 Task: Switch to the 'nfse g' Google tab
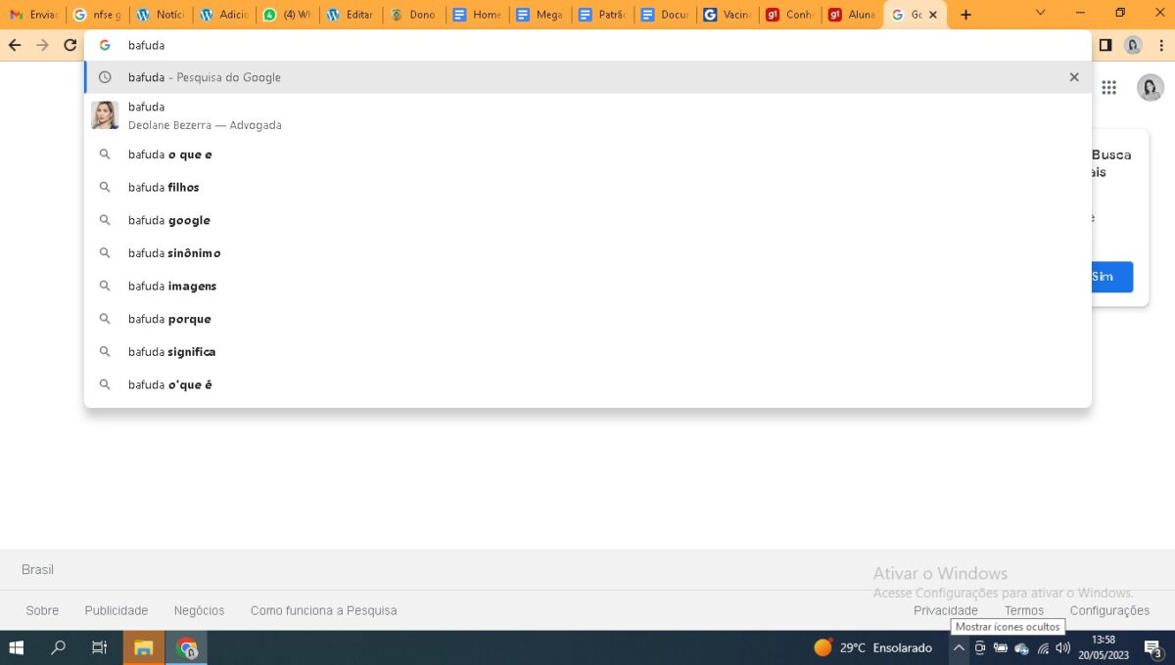click(x=98, y=15)
